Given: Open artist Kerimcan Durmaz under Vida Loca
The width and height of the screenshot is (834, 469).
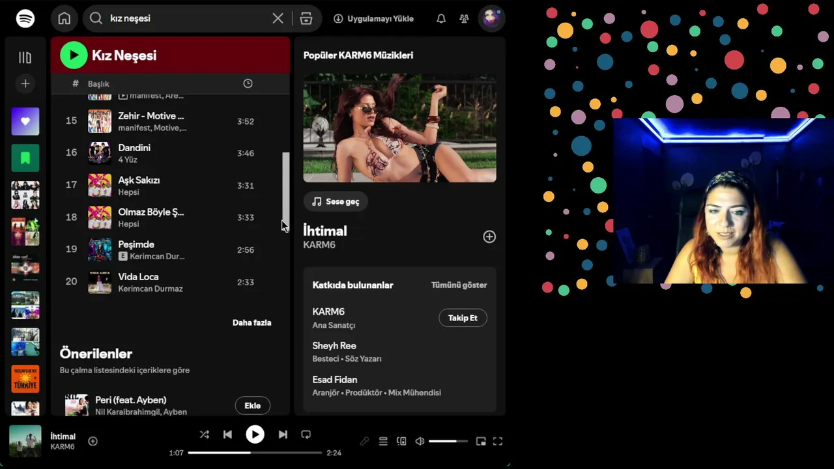Looking at the screenshot, I should coord(151,289).
